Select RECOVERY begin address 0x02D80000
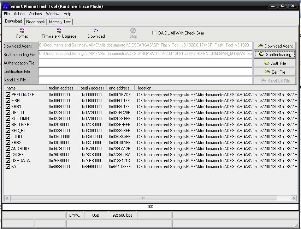 92,124
